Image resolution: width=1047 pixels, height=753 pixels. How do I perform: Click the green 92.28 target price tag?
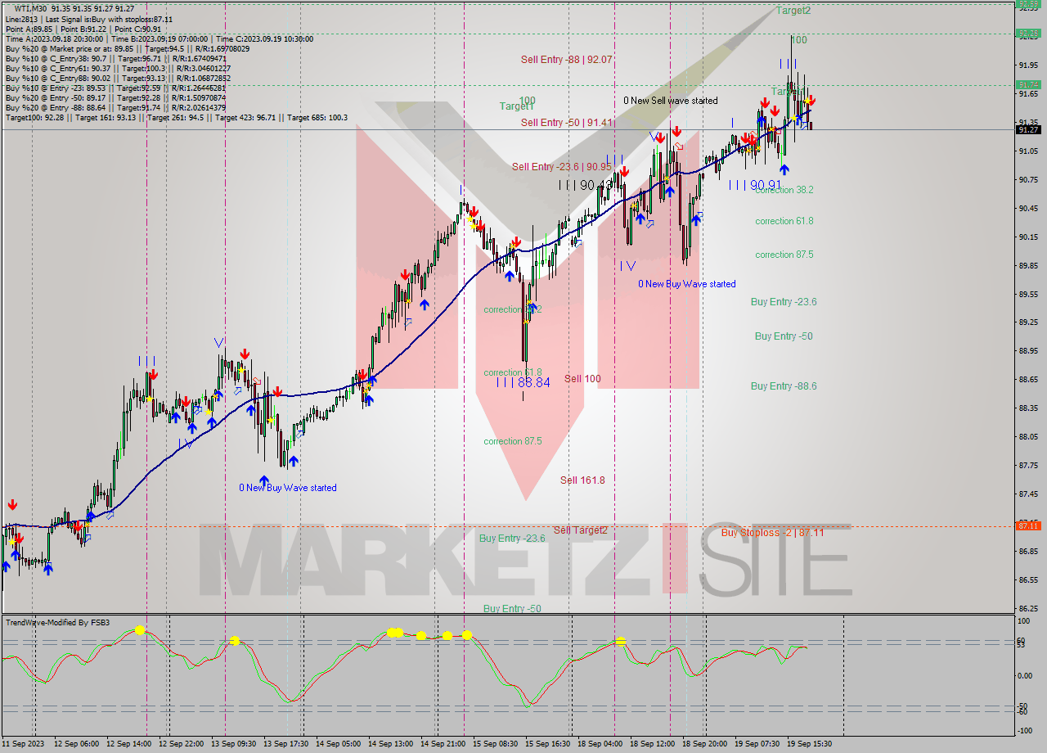(x=1029, y=34)
